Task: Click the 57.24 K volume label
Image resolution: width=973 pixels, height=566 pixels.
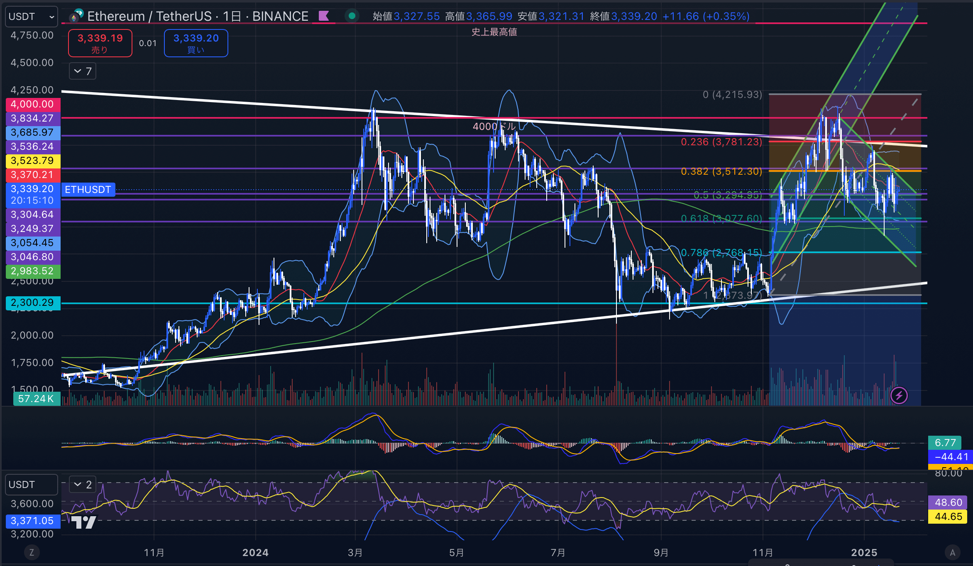Action: (37, 399)
